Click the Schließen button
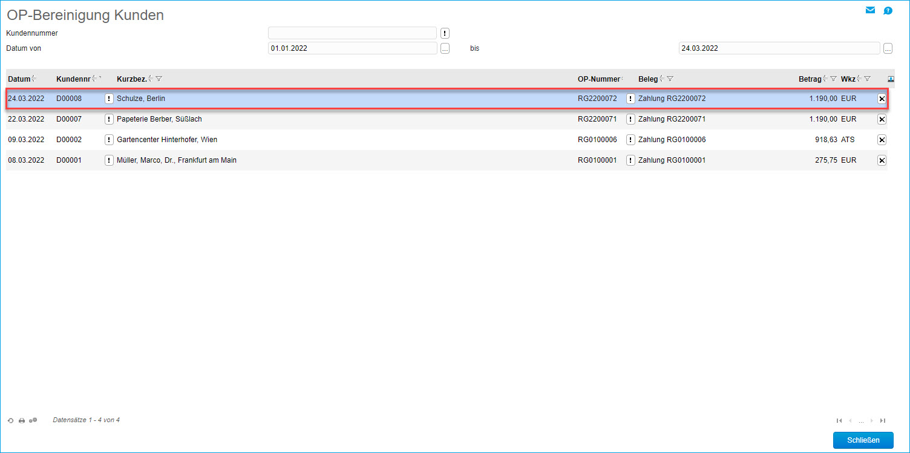Viewport: 910px width, 453px height. (863, 440)
